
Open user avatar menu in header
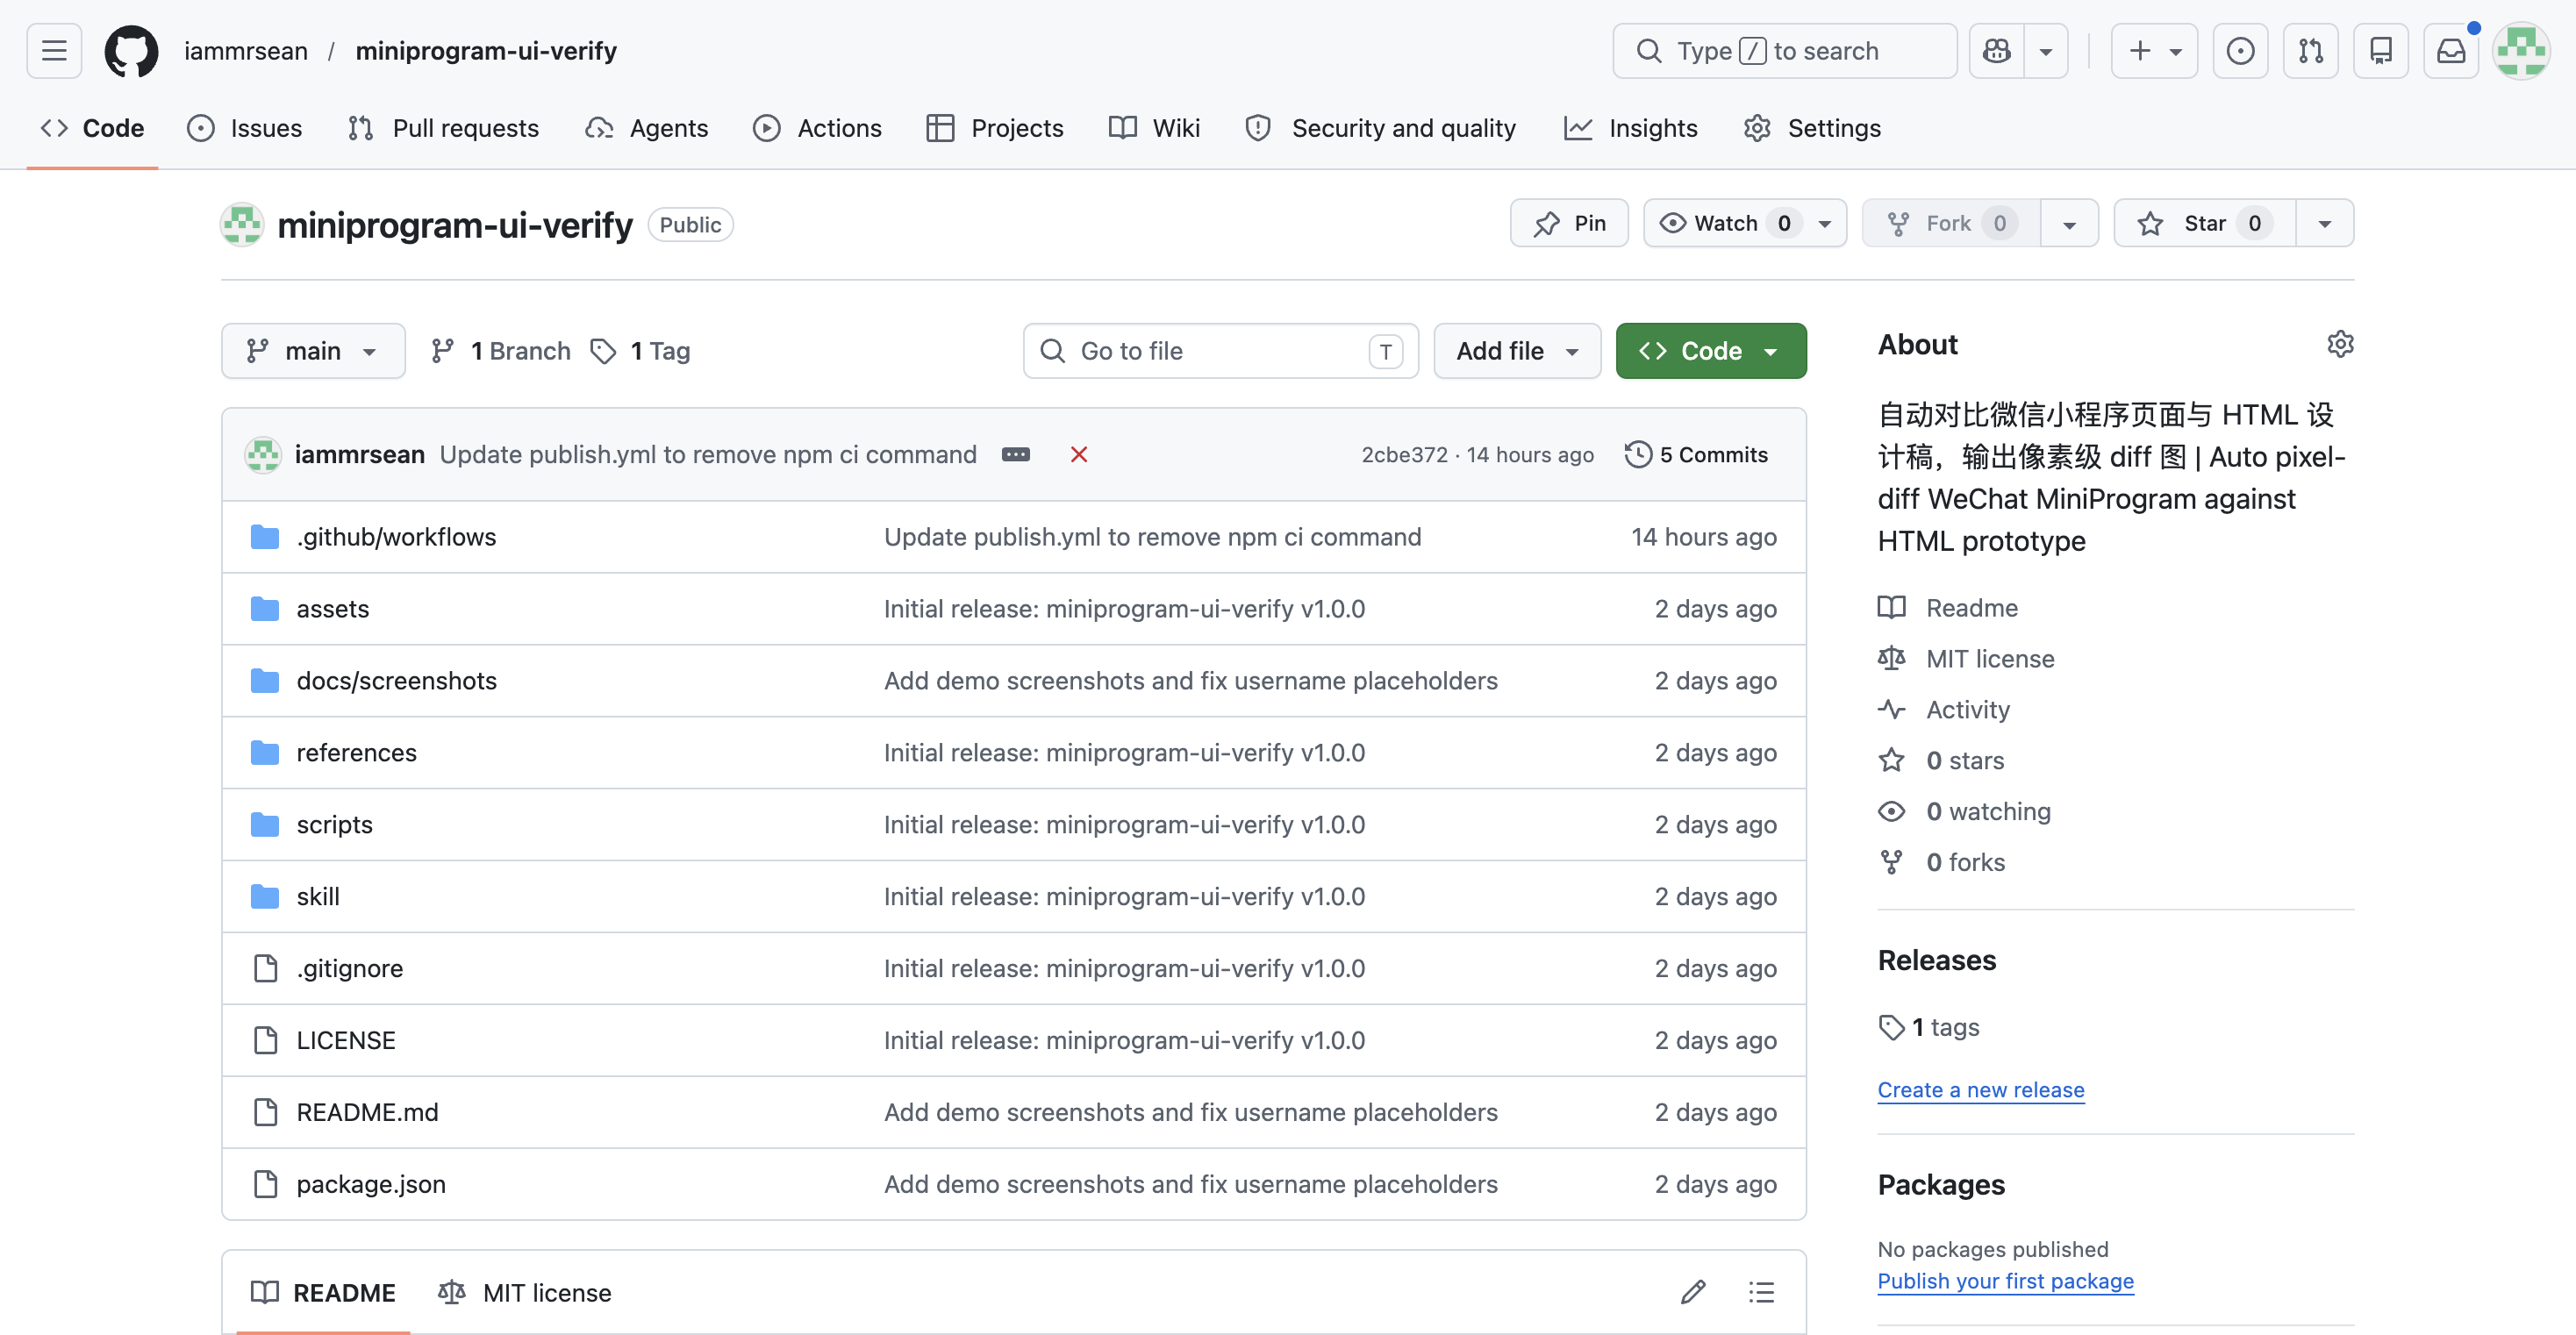[x=2521, y=51]
